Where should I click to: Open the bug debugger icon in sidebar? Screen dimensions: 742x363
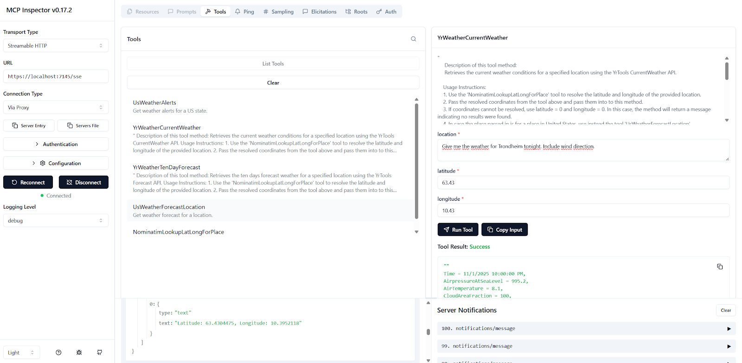tap(79, 352)
